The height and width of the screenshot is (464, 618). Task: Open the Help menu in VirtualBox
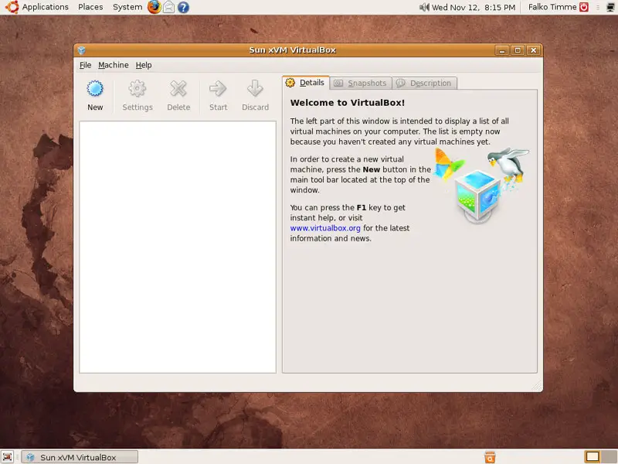144,65
